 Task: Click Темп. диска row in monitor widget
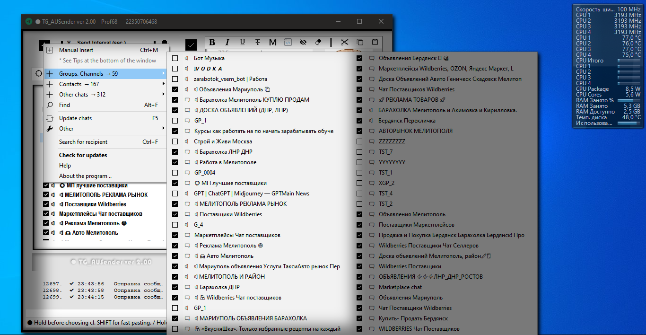[x=608, y=117]
